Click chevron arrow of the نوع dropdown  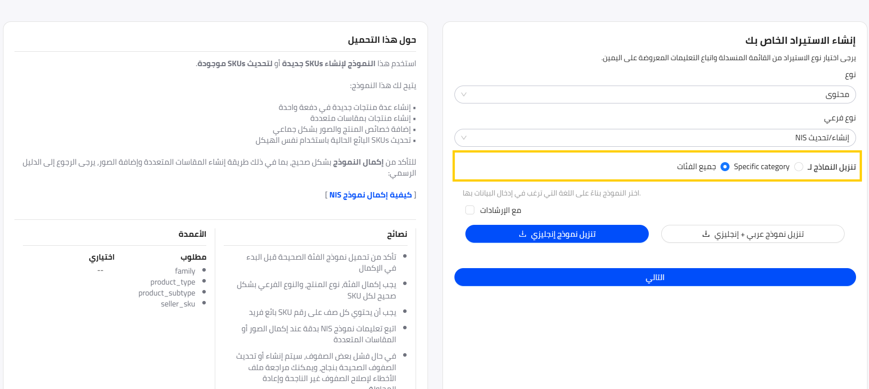coord(464,95)
